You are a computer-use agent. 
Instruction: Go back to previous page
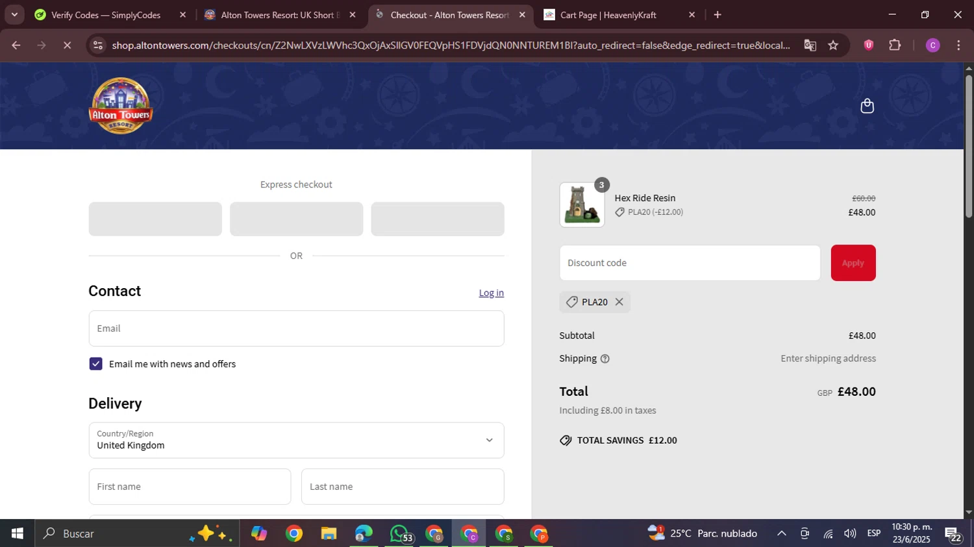pyautogui.click(x=16, y=45)
